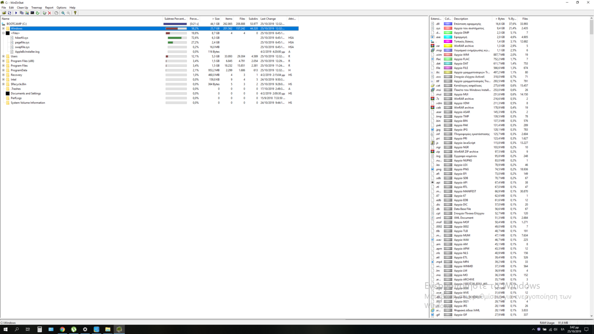This screenshot has height=334, width=594.
Task: Expand the Program Files (x86) node
Action: pos(3,61)
